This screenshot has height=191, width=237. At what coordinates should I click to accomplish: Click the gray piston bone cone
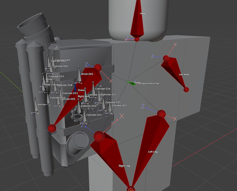point(36,106)
